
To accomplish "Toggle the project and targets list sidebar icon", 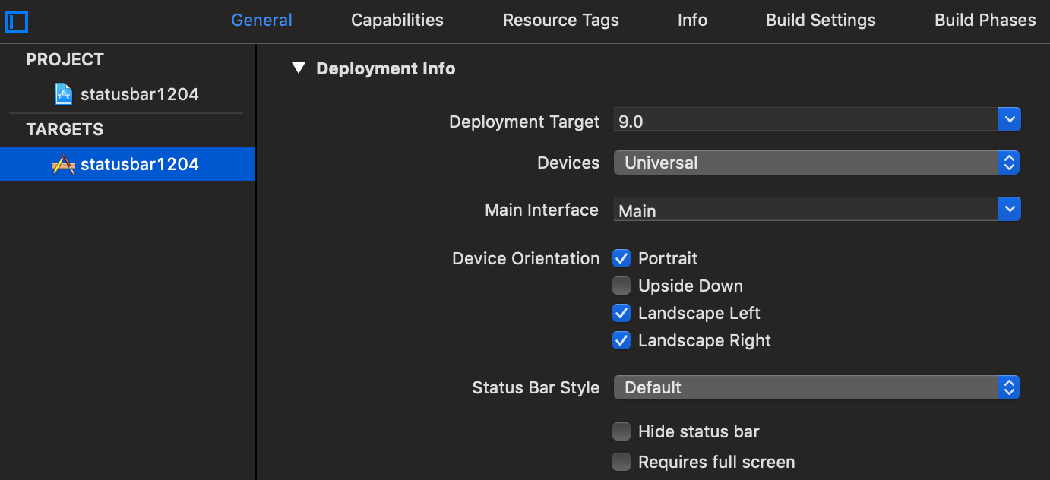I will (17, 21).
